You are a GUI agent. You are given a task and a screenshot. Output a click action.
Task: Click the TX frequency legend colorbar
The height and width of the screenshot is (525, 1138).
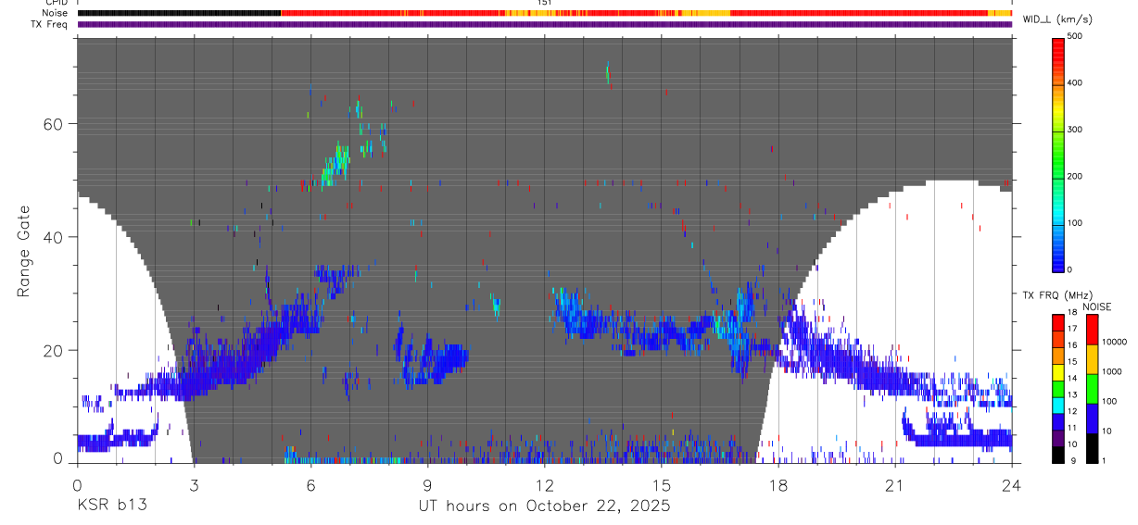[1058, 389]
